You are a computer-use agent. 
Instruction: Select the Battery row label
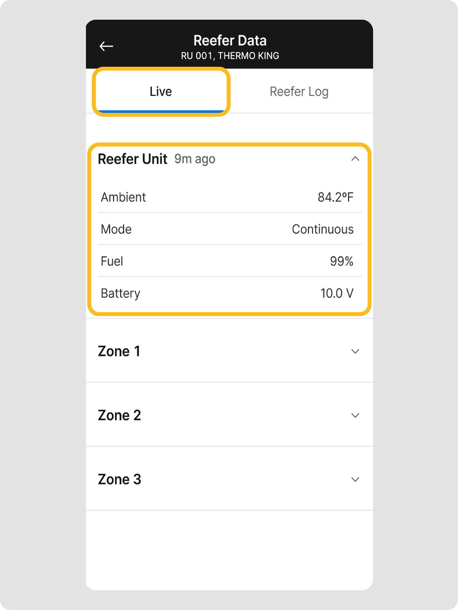tap(121, 293)
